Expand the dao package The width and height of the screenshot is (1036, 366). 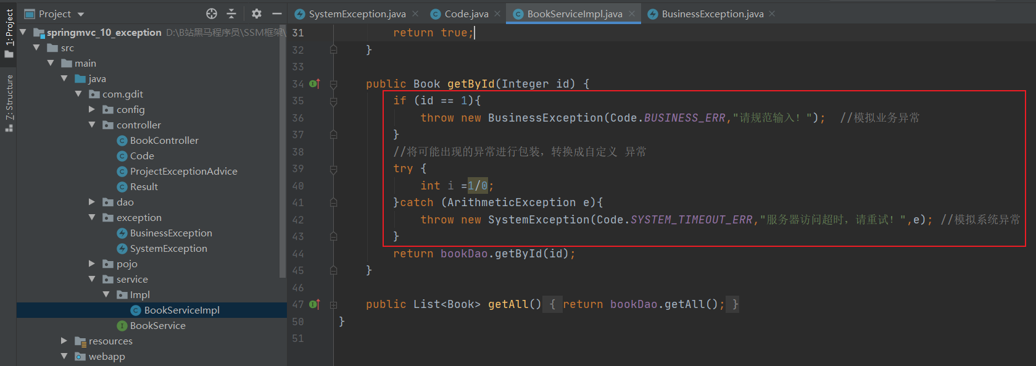coord(92,202)
